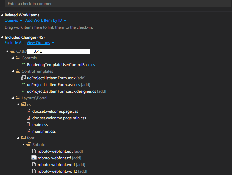Open the View Options dropdown
Screen dimensions: 232x175
click(x=40, y=43)
